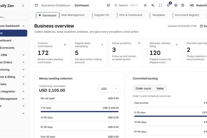207x138 pixels.
Task: Open the monitor display icon in header
Action: pos(108,5)
